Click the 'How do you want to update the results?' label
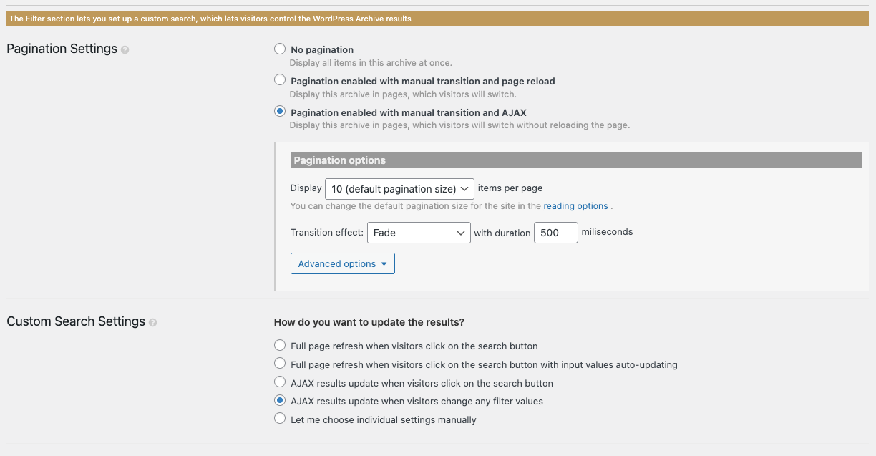This screenshot has width=876, height=456. [x=369, y=322]
